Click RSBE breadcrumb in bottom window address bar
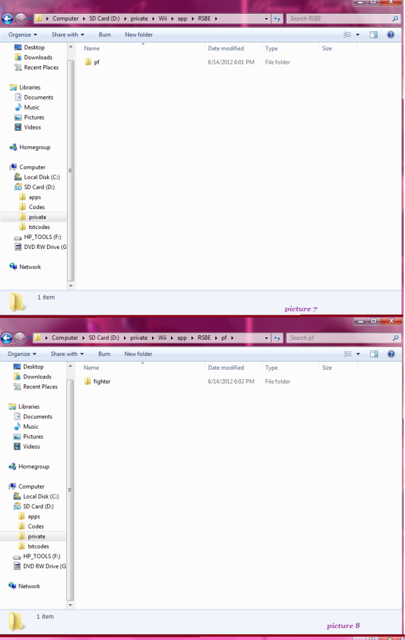Image resolution: width=405 pixels, height=640 pixels. 204,338
